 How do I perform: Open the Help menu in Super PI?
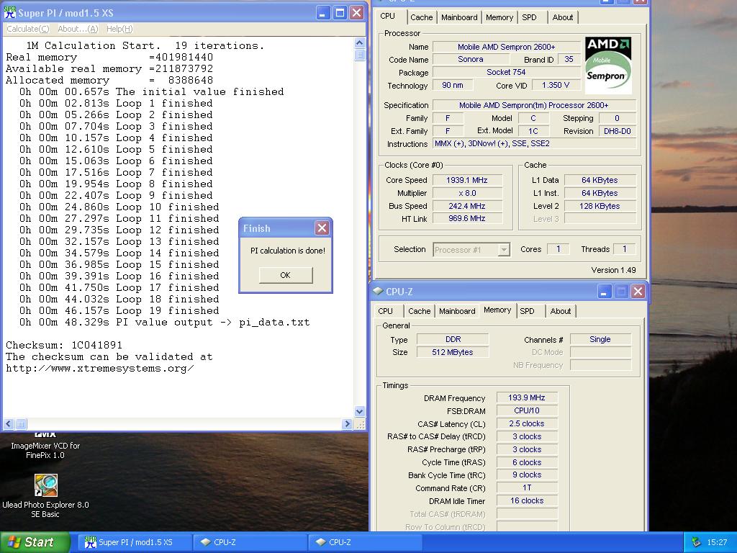coord(119,29)
